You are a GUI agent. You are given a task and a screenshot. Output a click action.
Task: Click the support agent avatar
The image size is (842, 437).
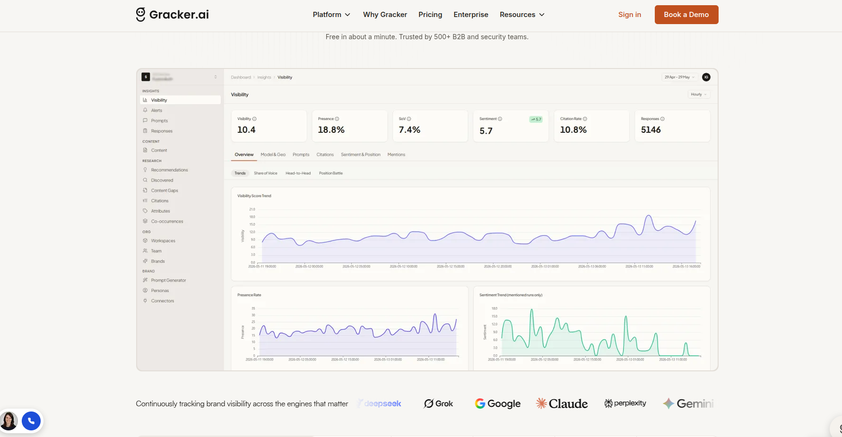tap(9, 421)
